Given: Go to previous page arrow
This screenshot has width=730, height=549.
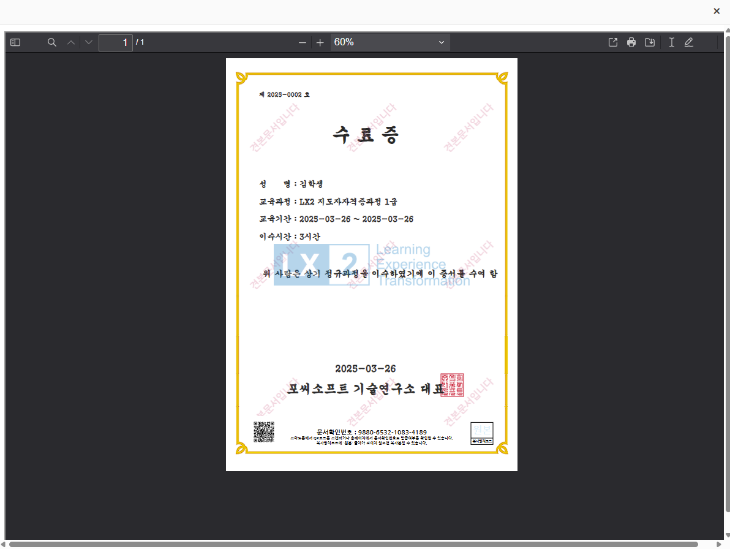Looking at the screenshot, I should tap(71, 42).
